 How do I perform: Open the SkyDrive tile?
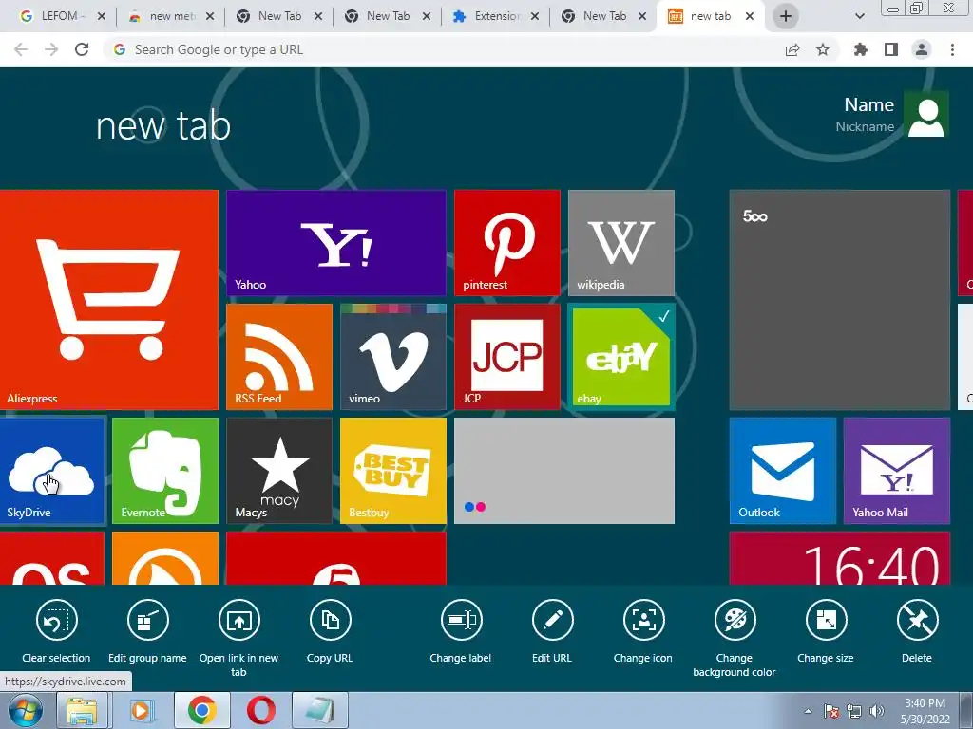pos(52,471)
